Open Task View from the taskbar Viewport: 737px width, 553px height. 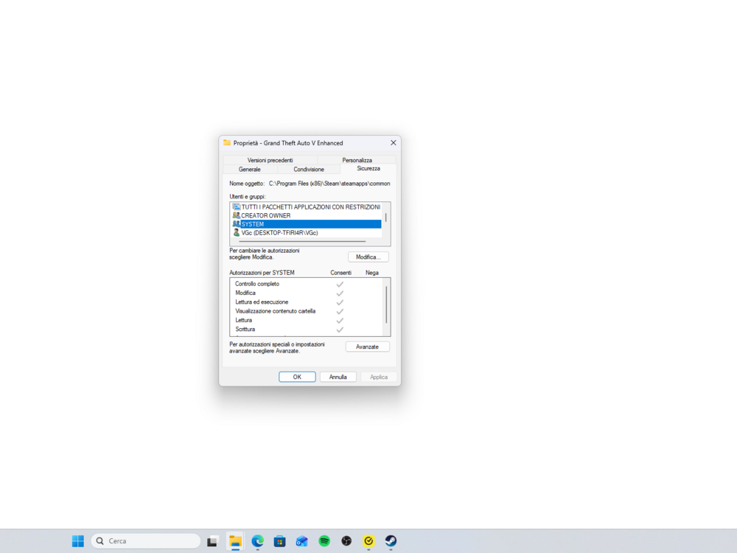[212, 541]
